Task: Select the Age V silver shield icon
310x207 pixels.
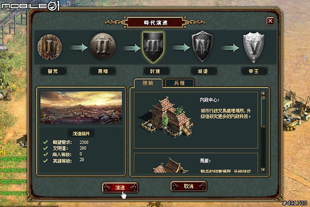Action: pyautogui.click(x=254, y=48)
